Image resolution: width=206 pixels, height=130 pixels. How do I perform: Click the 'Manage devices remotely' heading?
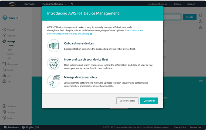(x=80, y=77)
